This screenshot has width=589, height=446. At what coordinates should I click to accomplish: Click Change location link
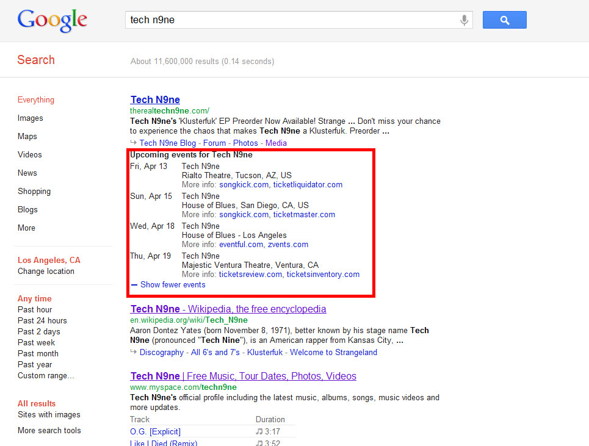46,271
